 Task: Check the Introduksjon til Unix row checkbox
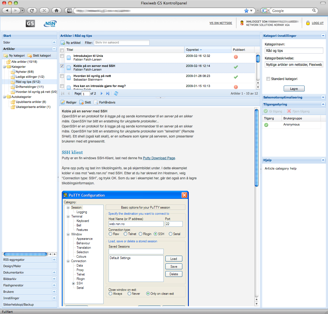(x=62, y=56)
